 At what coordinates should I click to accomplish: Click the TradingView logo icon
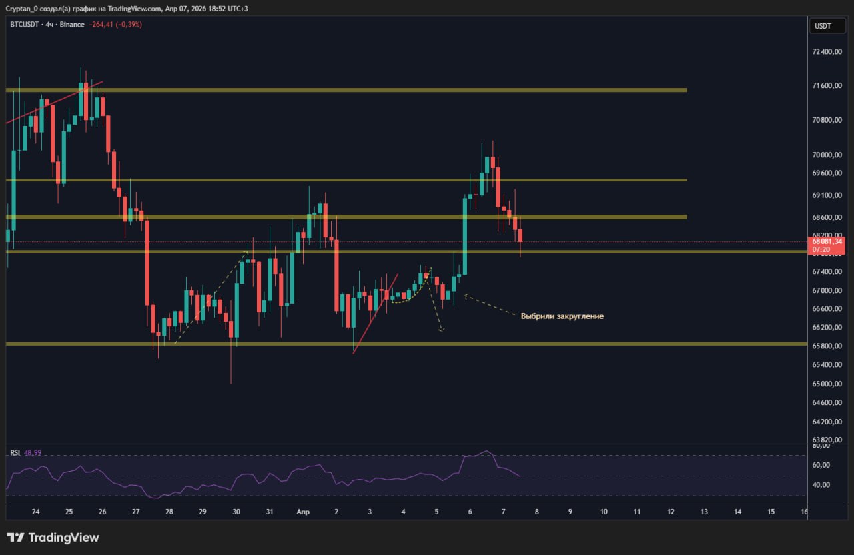point(16,538)
